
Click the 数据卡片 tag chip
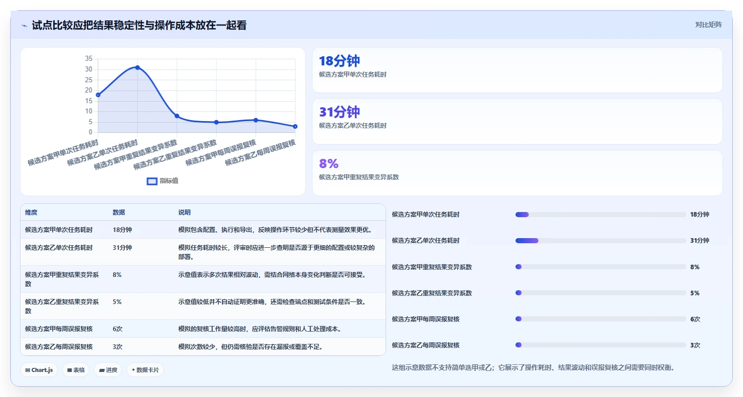[145, 370]
